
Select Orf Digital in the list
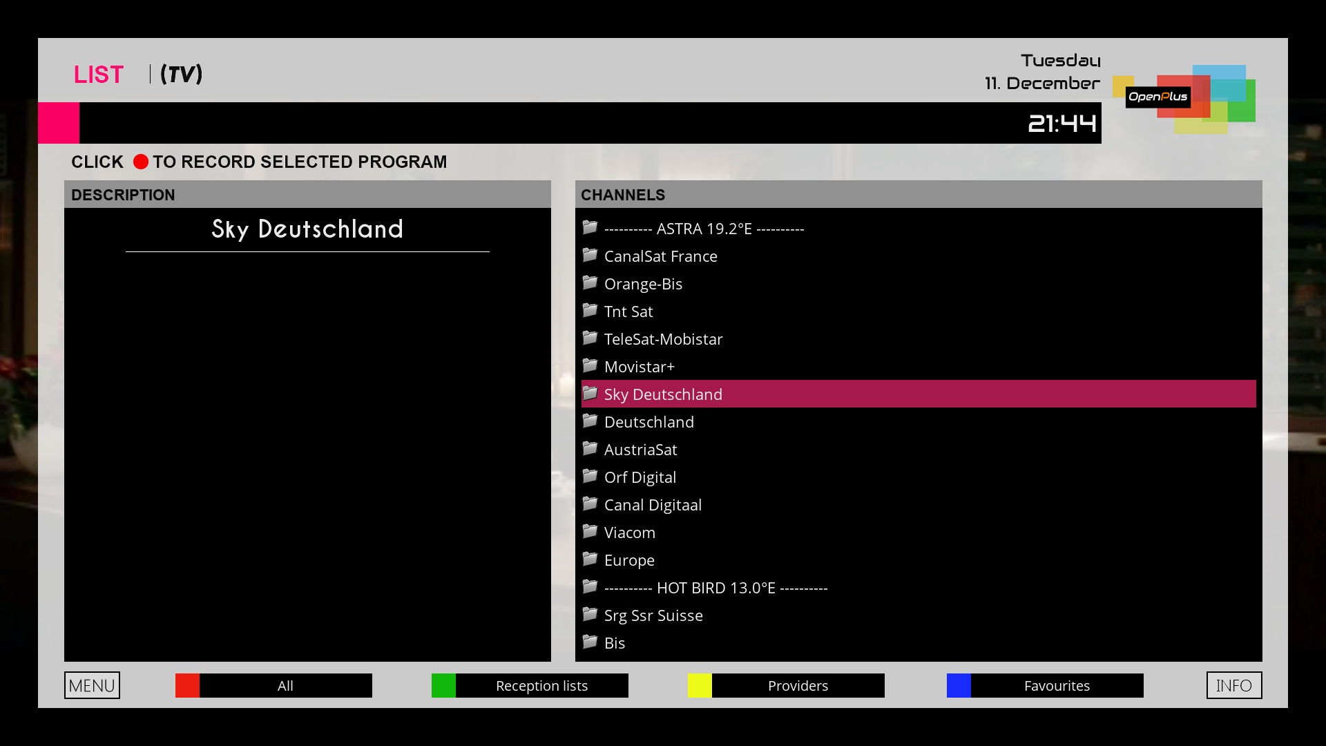pos(919,477)
